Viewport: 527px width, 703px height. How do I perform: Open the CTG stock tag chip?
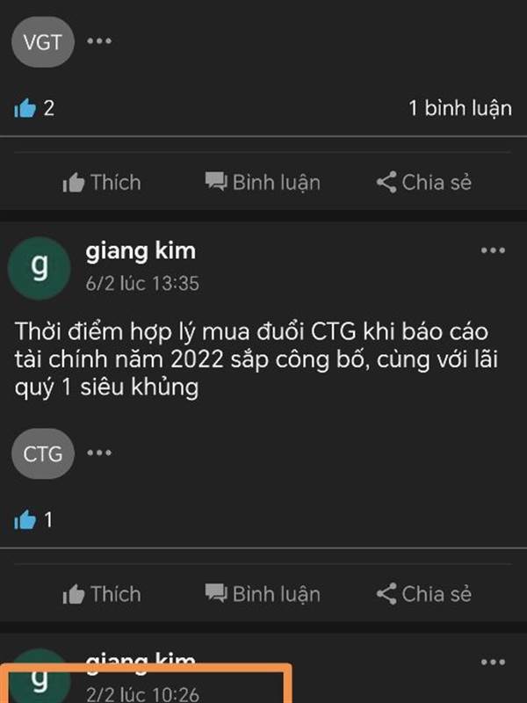(x=42, y=453)
